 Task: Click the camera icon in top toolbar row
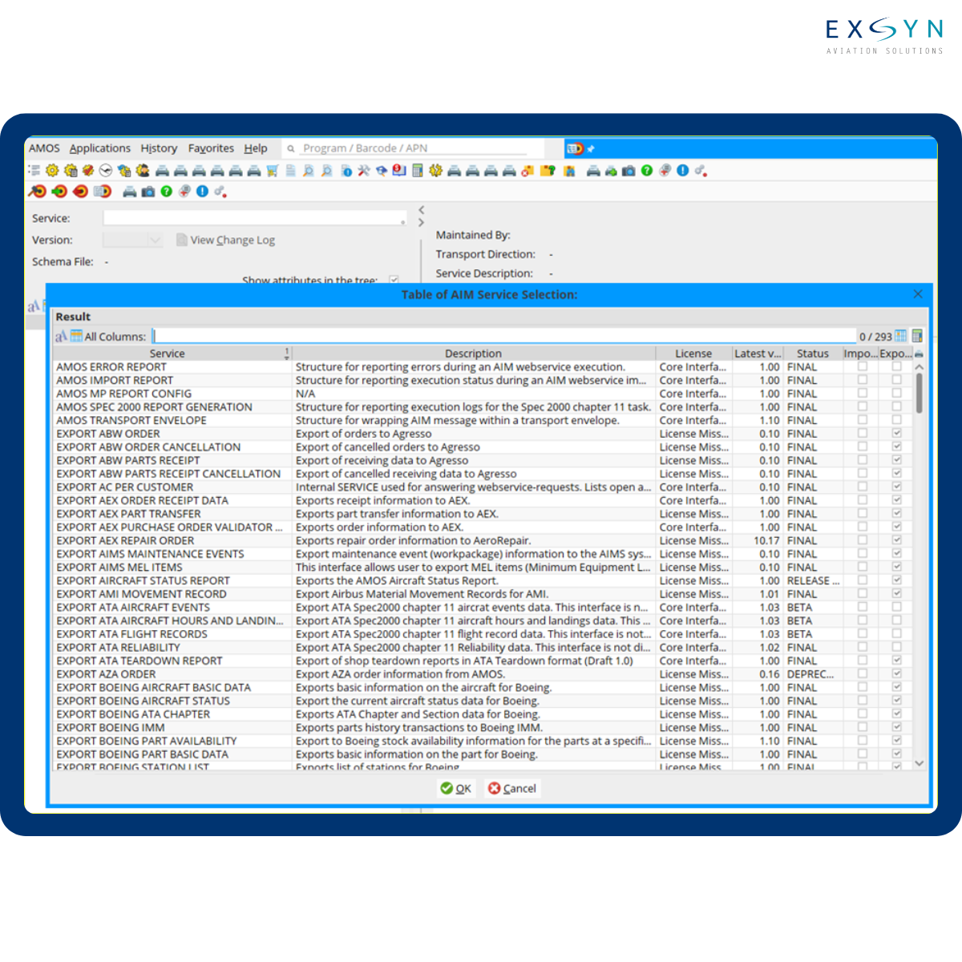point(629,171)
